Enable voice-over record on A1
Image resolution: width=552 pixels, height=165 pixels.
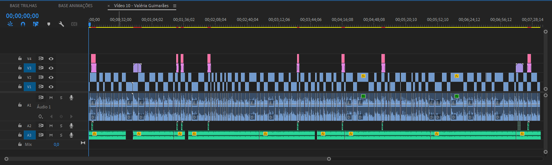click(71, 97)
